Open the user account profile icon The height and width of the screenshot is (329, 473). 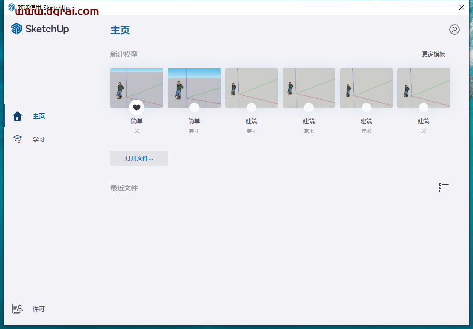point(454,30)
